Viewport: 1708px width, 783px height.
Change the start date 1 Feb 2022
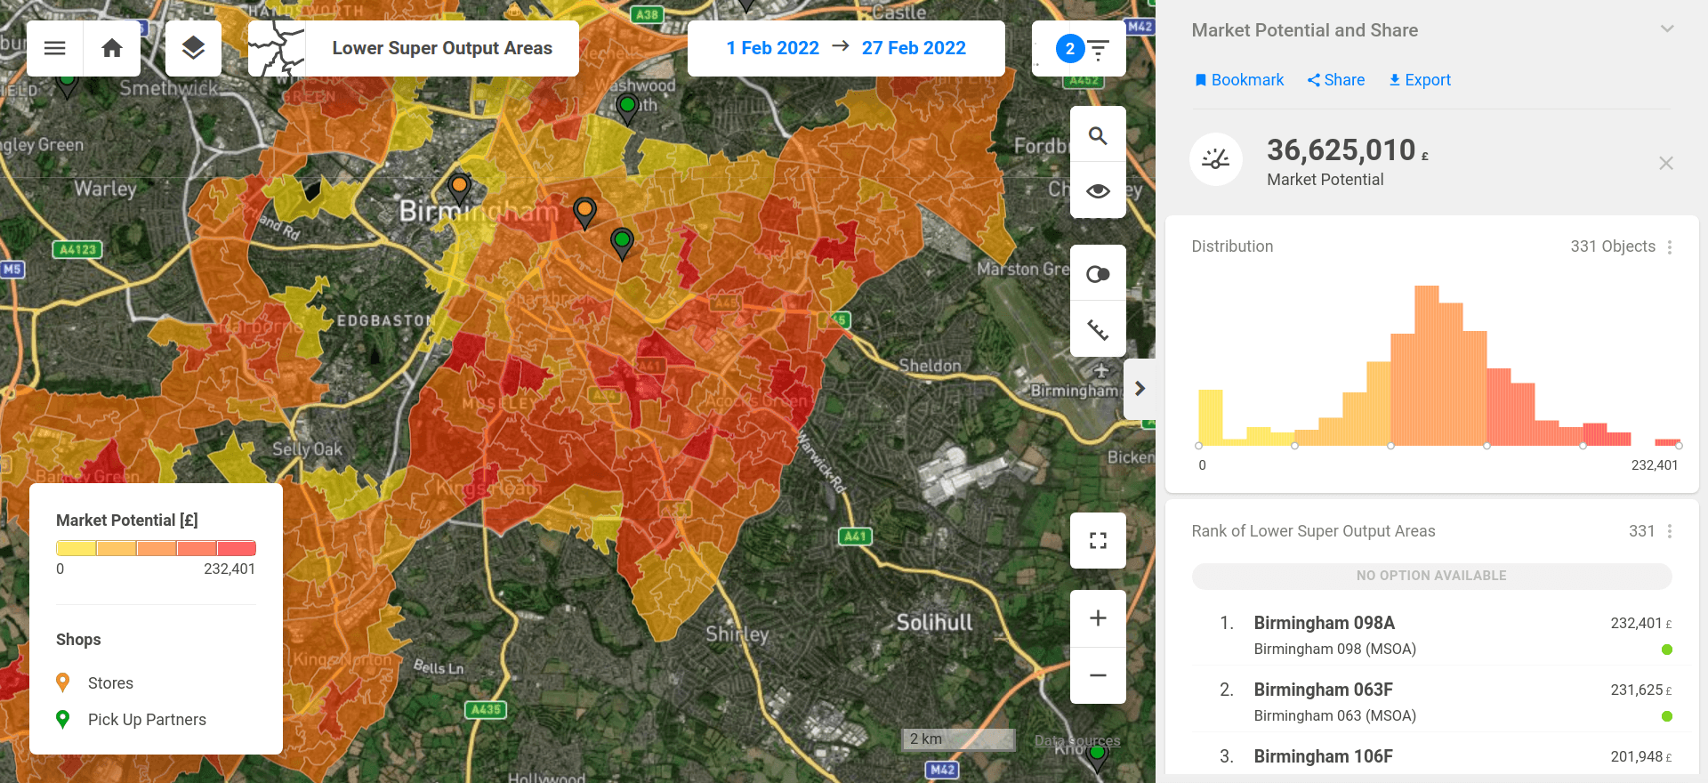point(772,48)
